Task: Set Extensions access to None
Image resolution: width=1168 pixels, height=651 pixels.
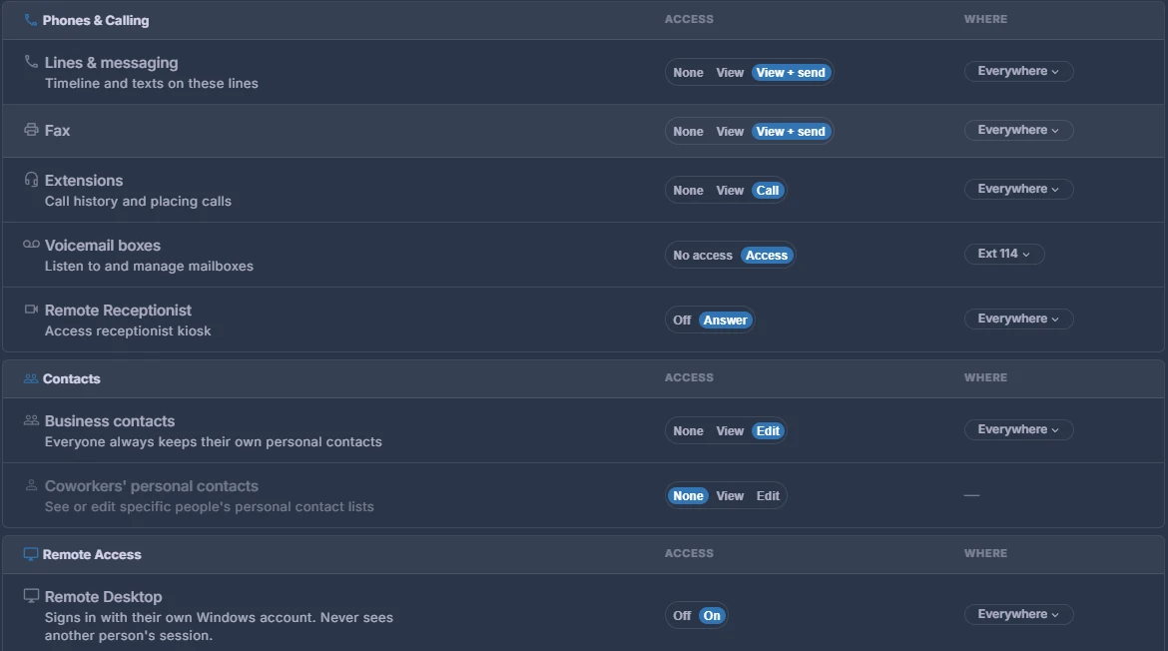Action: coord(688,190)
